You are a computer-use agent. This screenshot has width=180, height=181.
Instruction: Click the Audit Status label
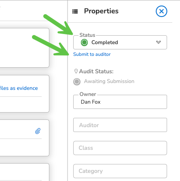click(96, 71)
